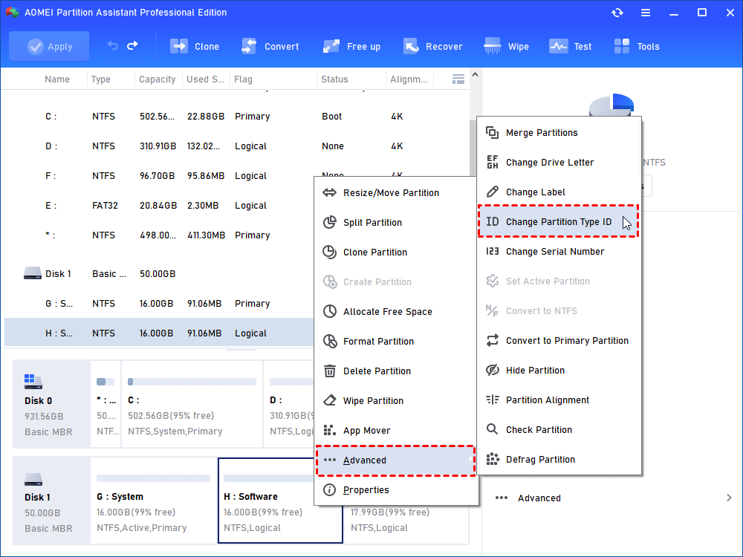
Task: Redo the operation
Action: (x=133, y=45)
